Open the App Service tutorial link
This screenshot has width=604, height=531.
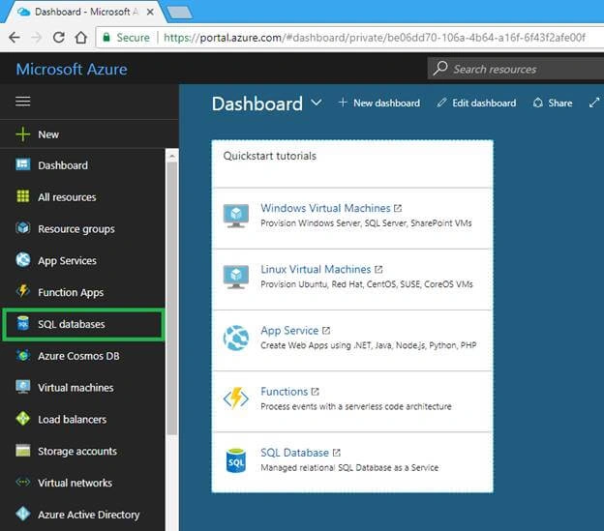(x=295, y=331)
